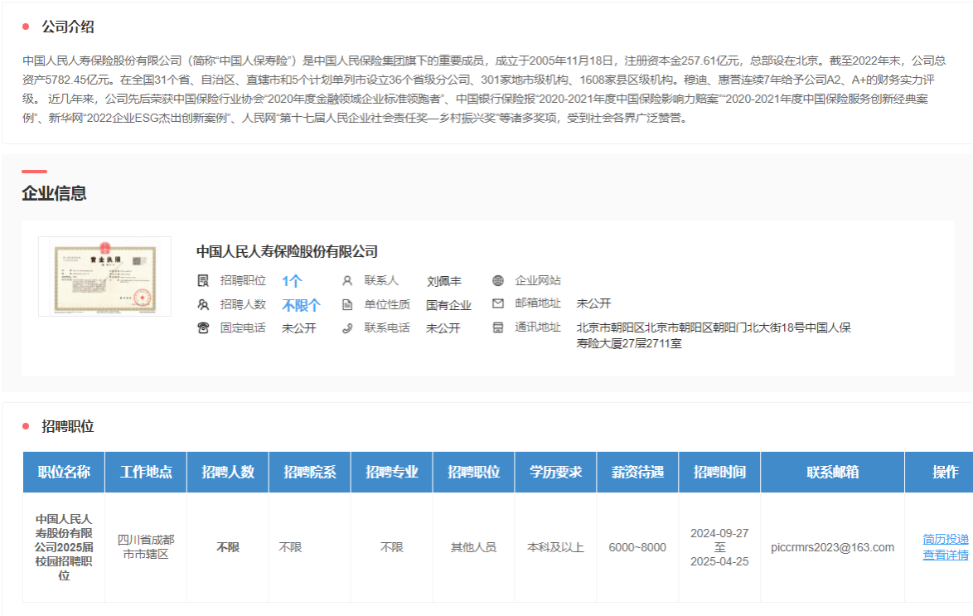This screenshot has width=973, height=616.
Task: Click the 未公开 value beside 邮箱地址
Action: (x=594, y=303)
